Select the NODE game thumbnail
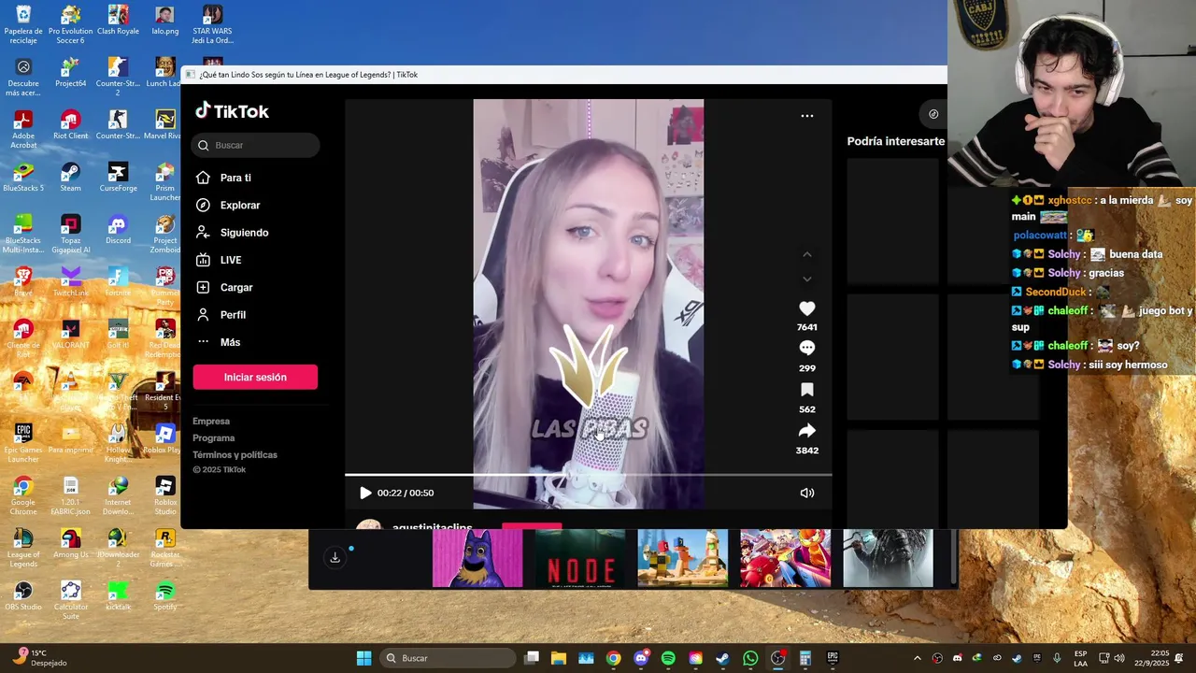Image resolution: width=1196 pixels, height=673 pixels. tap(580, 559)
